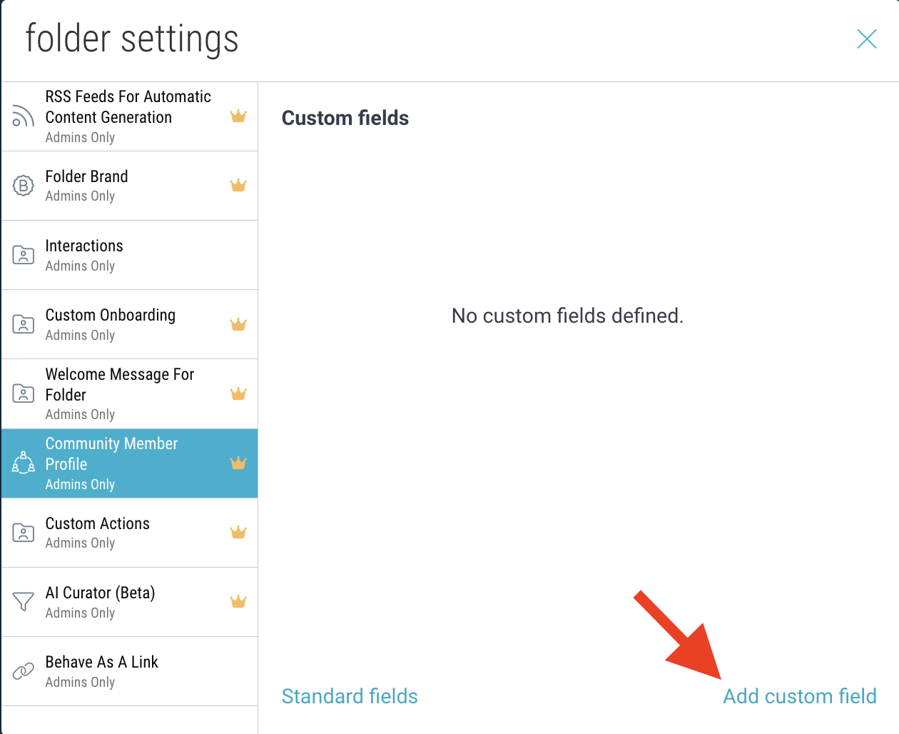Open Welcome Message For Folder settings
This screenshot has width=899, height=734.
click(130, 394)
